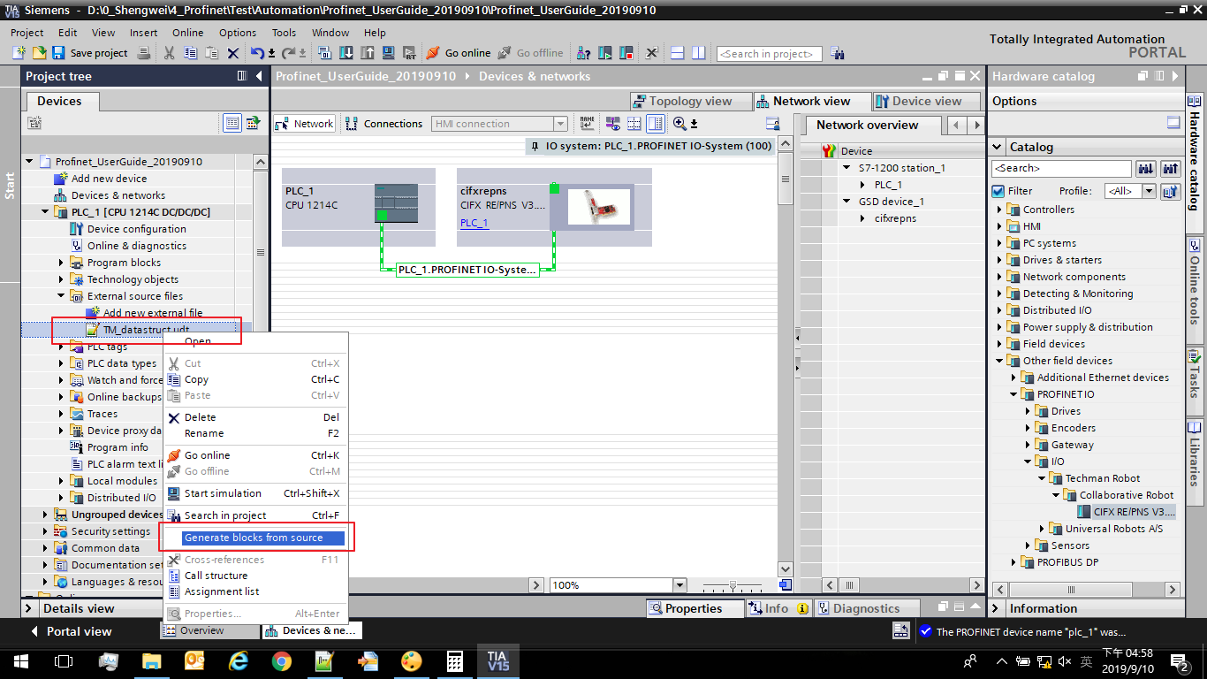The height and width of the screenshot is (679, 1207).
Task: Click the hardware catalog Search field
Action: coord(1061,168)
